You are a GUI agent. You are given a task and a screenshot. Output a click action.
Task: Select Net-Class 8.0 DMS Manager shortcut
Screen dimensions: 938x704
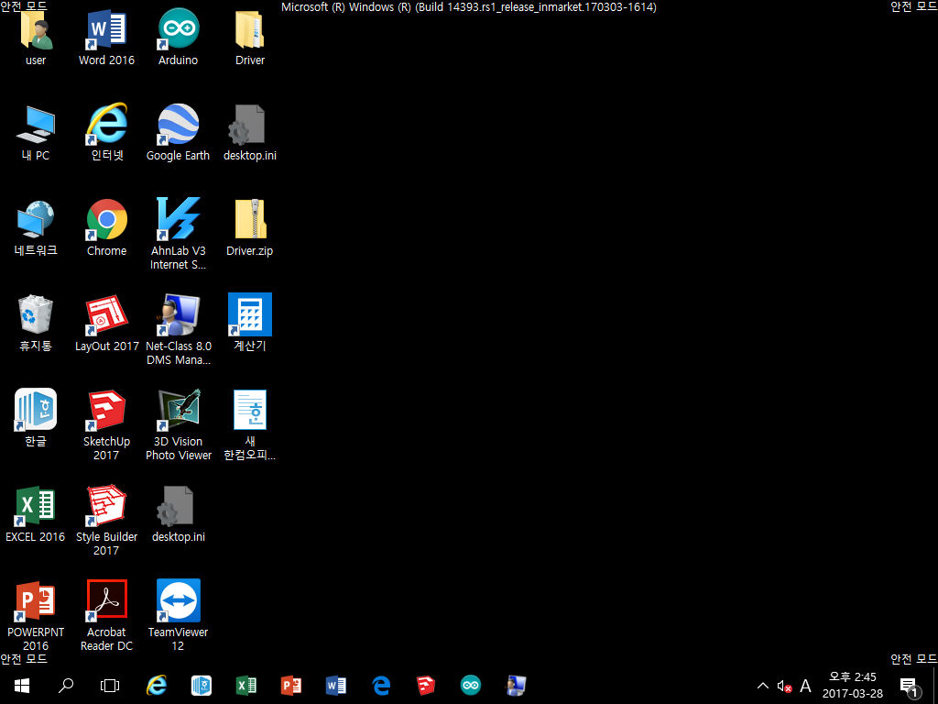click(179, 329)
